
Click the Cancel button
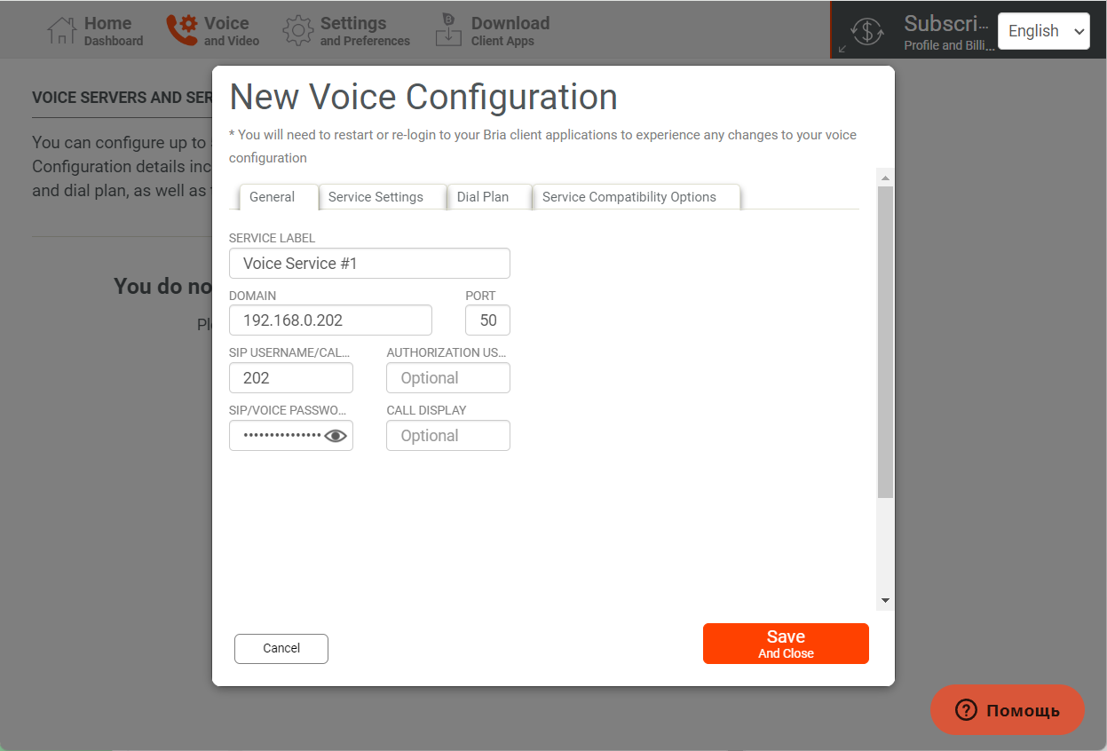pyautogui.click(x=281, y=648)
